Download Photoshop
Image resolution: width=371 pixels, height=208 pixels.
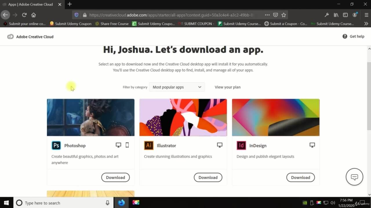(x=115, y=177)
